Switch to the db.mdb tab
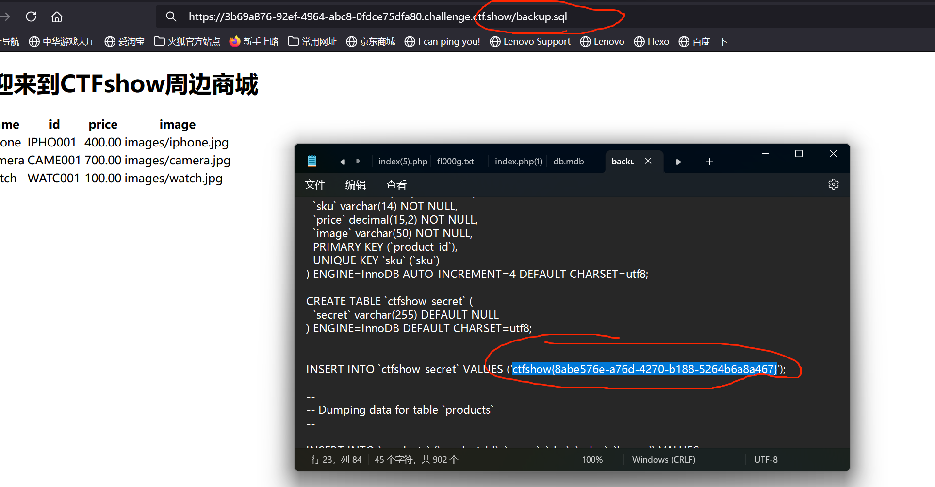 click(568, 161)
